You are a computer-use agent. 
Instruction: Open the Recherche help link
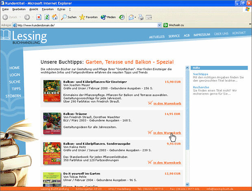point(201,87)
